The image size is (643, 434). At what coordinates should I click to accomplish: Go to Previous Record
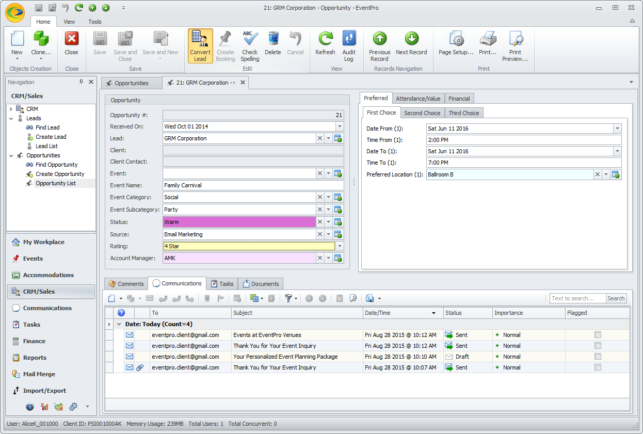(x=379, y=46)
